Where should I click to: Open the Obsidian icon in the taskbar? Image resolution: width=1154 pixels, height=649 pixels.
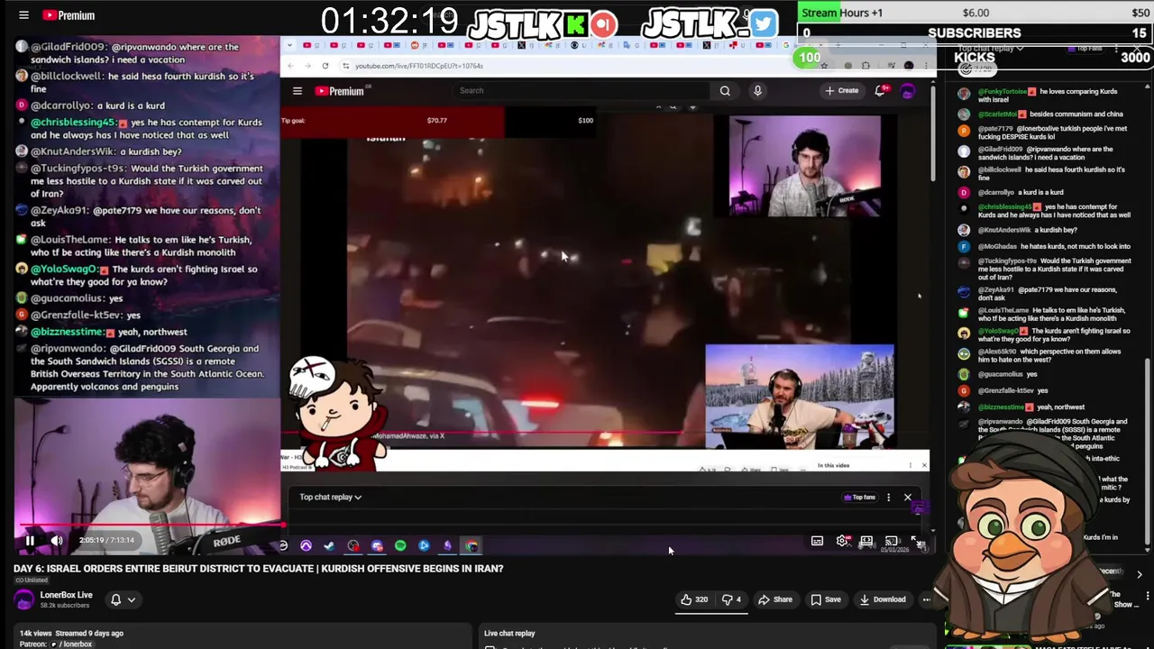click(x=447, y=545)
